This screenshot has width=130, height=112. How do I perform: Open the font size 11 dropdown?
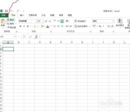click(x=43, y=21)
